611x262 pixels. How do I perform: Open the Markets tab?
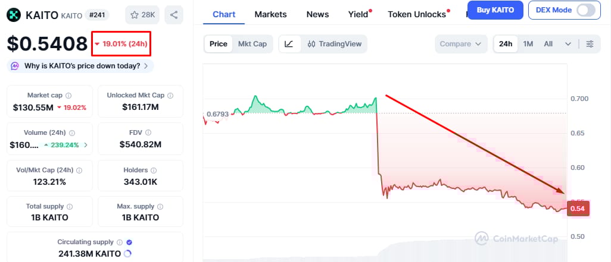(x=270, y=14)
